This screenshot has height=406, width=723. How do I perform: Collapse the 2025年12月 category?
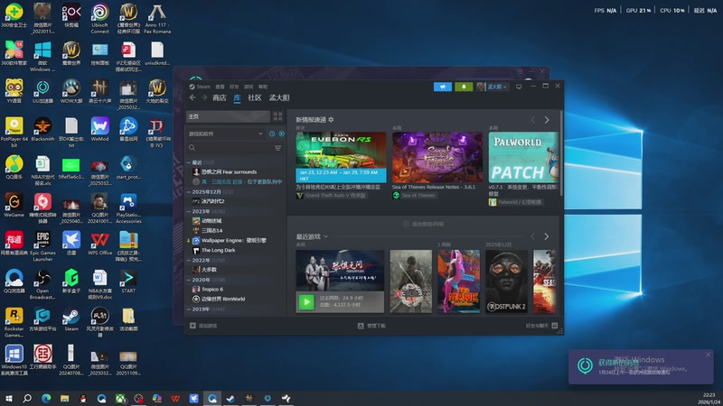189,191
